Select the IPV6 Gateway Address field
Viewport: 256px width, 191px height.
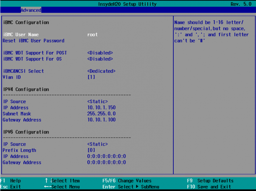click(106, 162)
